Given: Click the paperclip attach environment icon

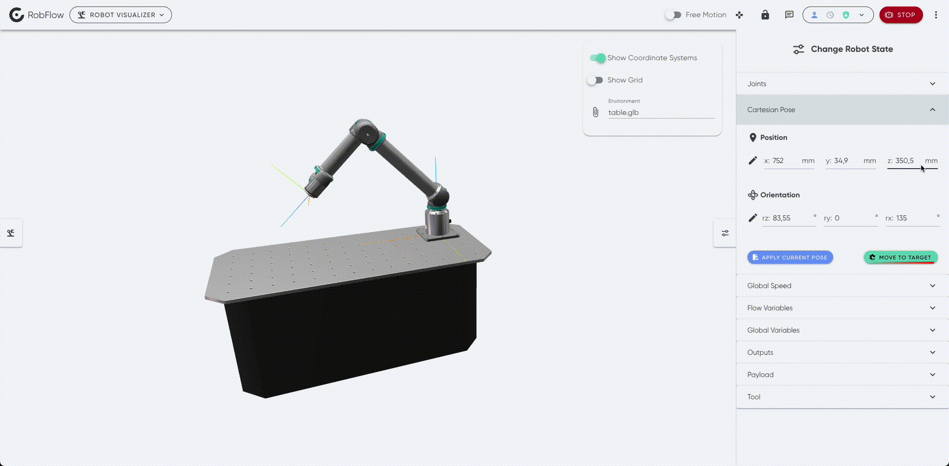Looking at the screenshot, I should click(x=595, y=112).
